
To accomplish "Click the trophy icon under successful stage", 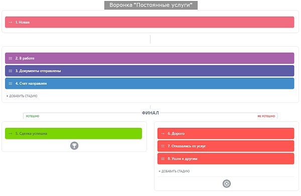I will (x=74, y=146).
